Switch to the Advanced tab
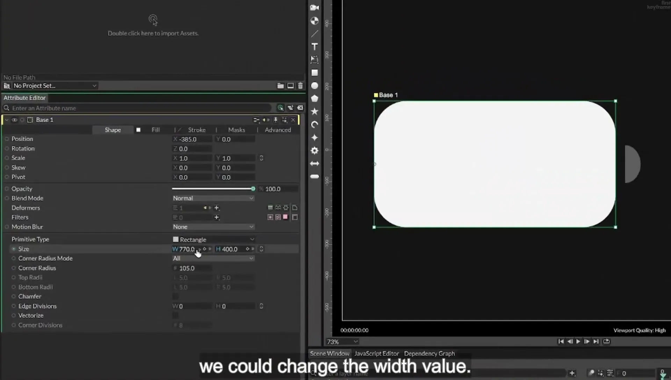 pos(278,130)
